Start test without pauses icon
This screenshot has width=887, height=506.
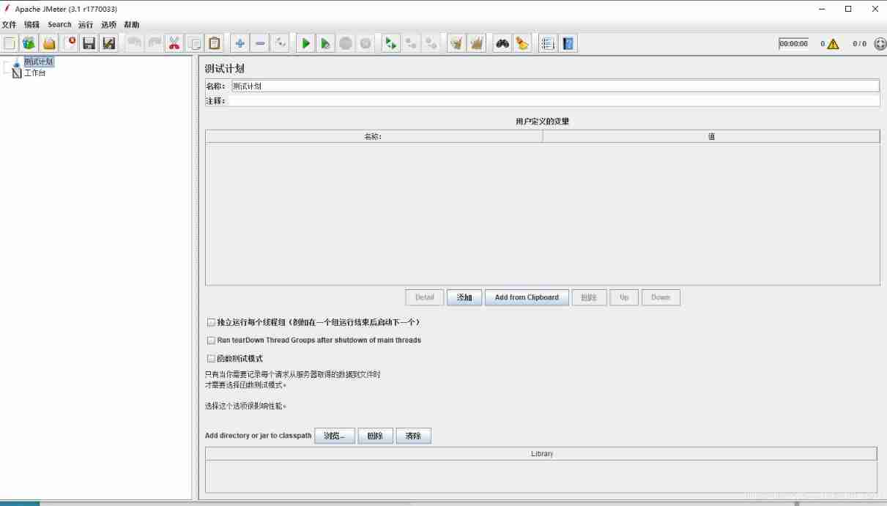325,43
